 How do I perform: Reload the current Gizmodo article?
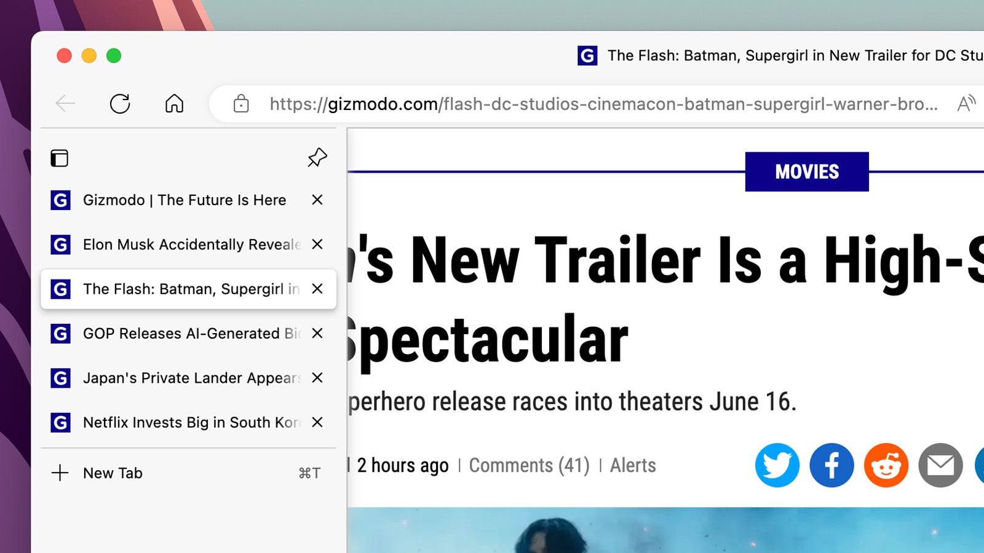[x=120, y=104]
